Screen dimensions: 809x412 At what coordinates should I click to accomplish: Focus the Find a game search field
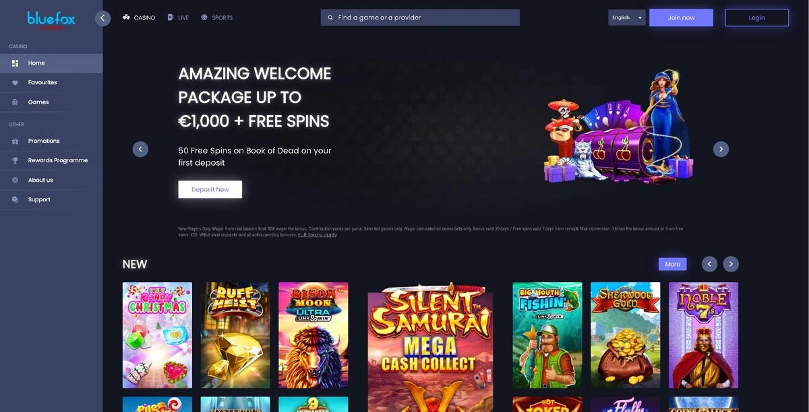point(420,18)
